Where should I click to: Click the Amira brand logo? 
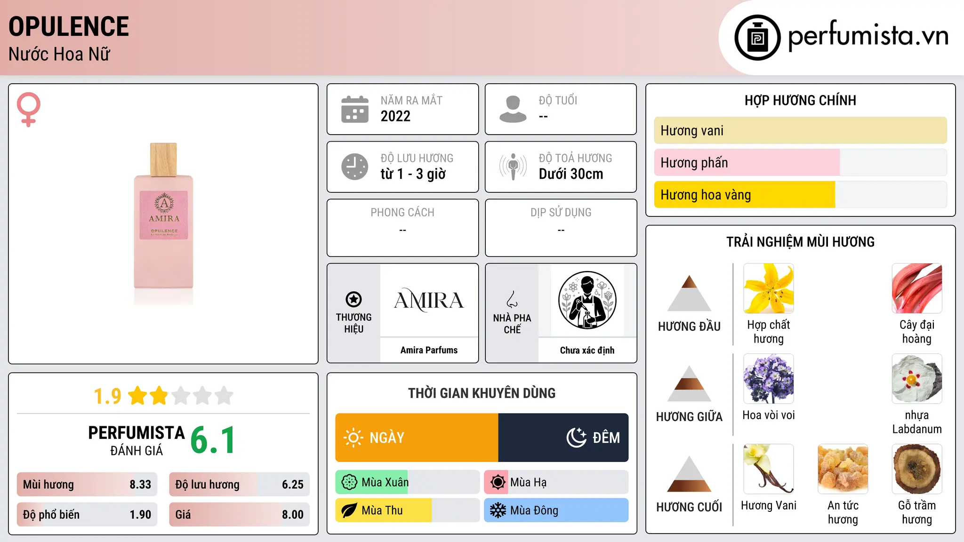point(429,300)
